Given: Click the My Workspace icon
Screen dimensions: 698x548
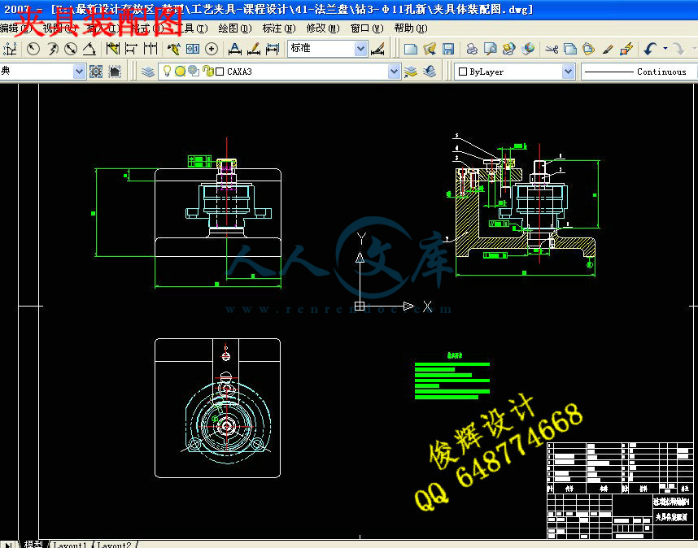Looking at the screenshot, I should [x=115, y=72].
